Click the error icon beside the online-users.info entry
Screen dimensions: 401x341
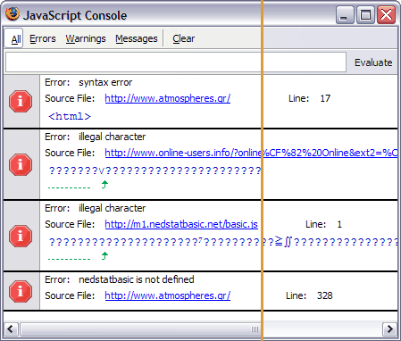[x=21, y=164]
